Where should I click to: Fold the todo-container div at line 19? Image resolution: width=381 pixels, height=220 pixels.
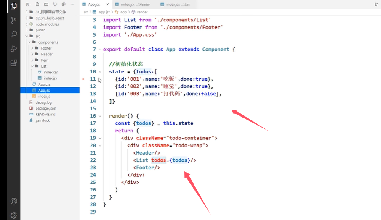point(100,138)
